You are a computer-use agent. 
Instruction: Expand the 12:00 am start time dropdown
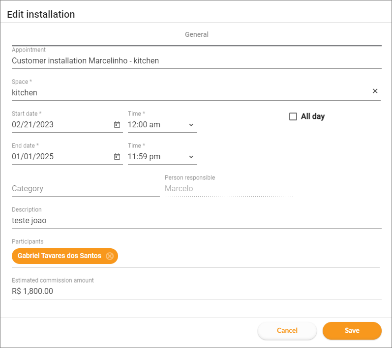(191, 125)
